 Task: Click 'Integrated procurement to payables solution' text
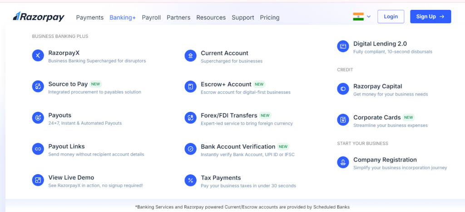coord(94,92)
